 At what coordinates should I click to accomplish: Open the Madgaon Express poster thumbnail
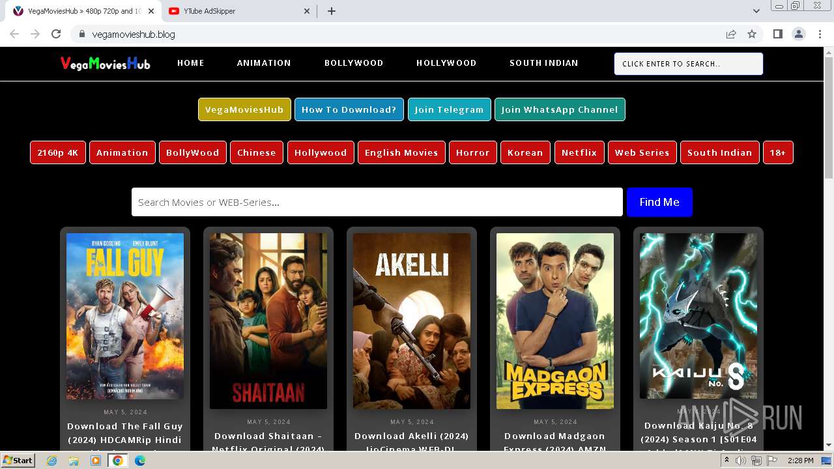[555, 320]
